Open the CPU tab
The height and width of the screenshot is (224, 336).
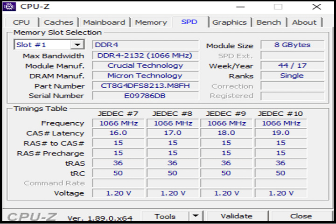[x=21, y=22]
